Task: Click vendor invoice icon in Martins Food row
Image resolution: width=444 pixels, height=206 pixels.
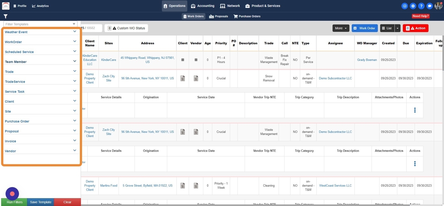Action: point(196,186)
